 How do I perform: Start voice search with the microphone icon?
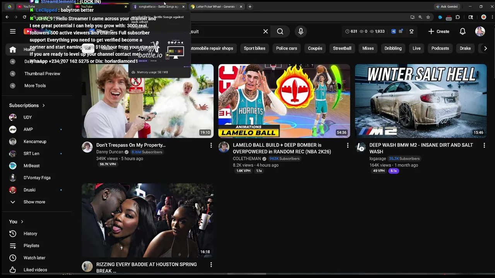[x=301, y=31]
